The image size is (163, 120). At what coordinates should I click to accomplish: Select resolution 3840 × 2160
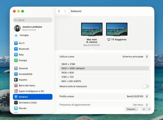104,64
